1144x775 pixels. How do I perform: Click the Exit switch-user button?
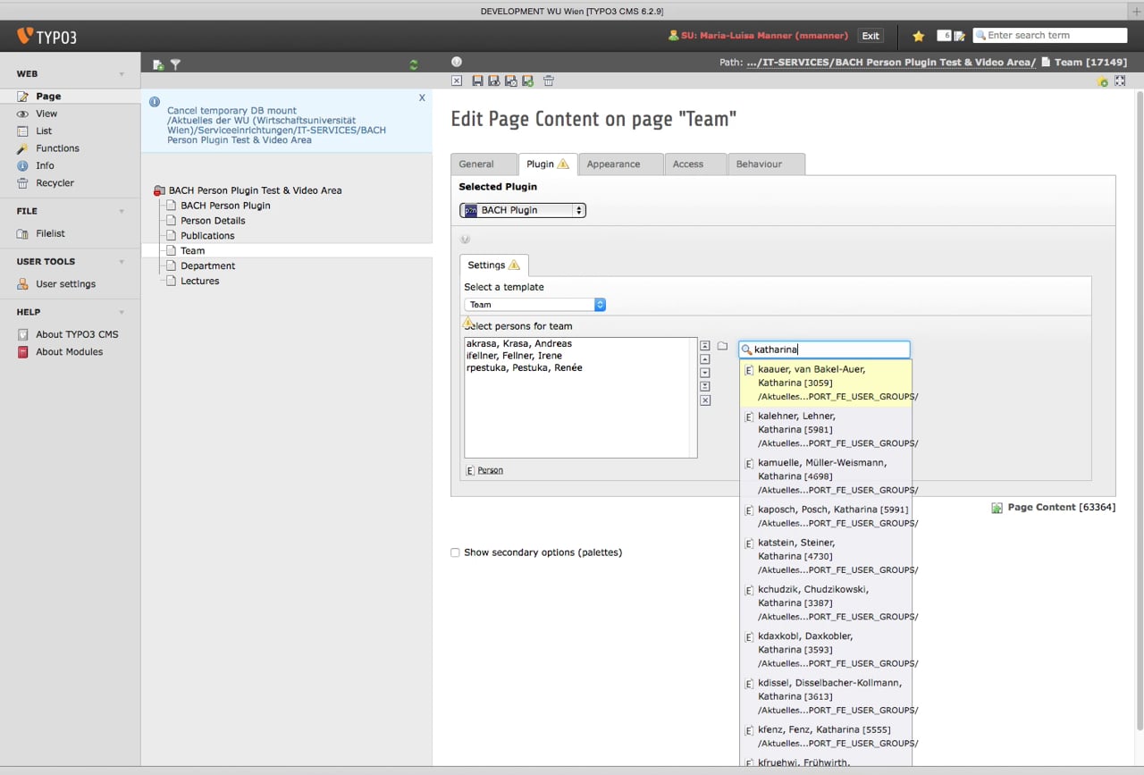(x=871, y=36)
